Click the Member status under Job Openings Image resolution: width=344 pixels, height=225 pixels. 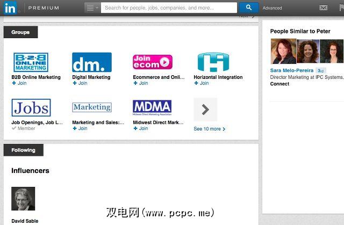click(23, 128)
